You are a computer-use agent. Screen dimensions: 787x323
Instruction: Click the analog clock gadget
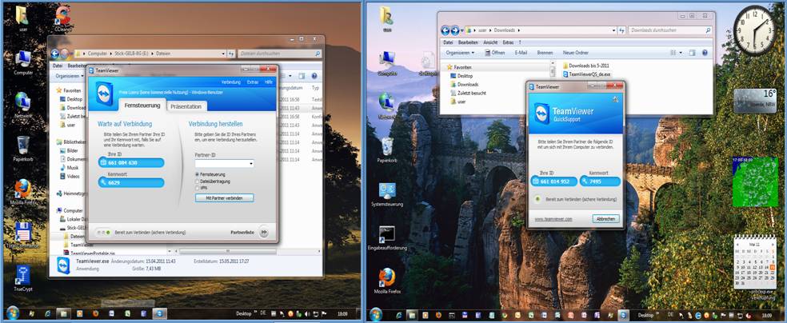tap(754, 30)
